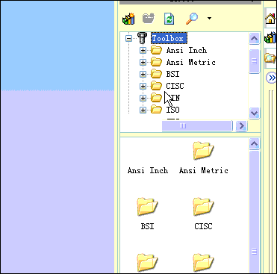Click the Ansi Inch label in lower pane

148,171
